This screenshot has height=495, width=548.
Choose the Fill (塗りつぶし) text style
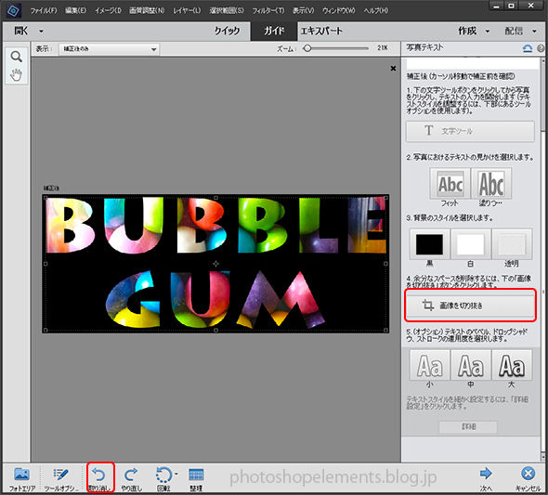tap(491, 184)
